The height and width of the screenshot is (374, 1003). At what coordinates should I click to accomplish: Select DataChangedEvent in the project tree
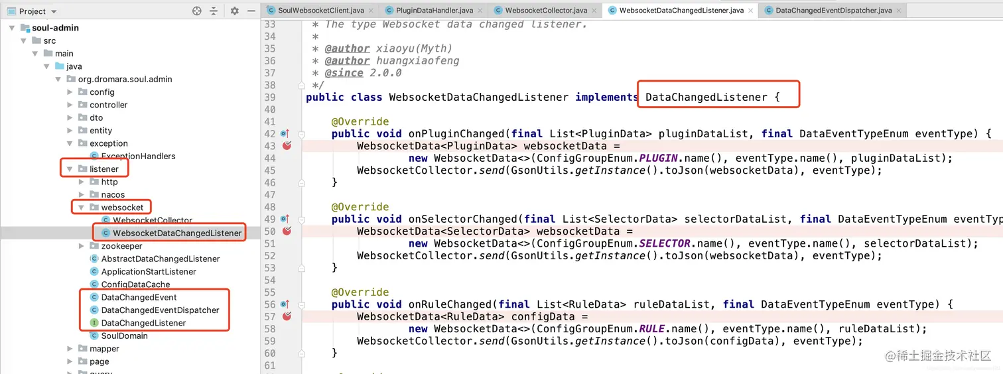[x=139, y=297]
